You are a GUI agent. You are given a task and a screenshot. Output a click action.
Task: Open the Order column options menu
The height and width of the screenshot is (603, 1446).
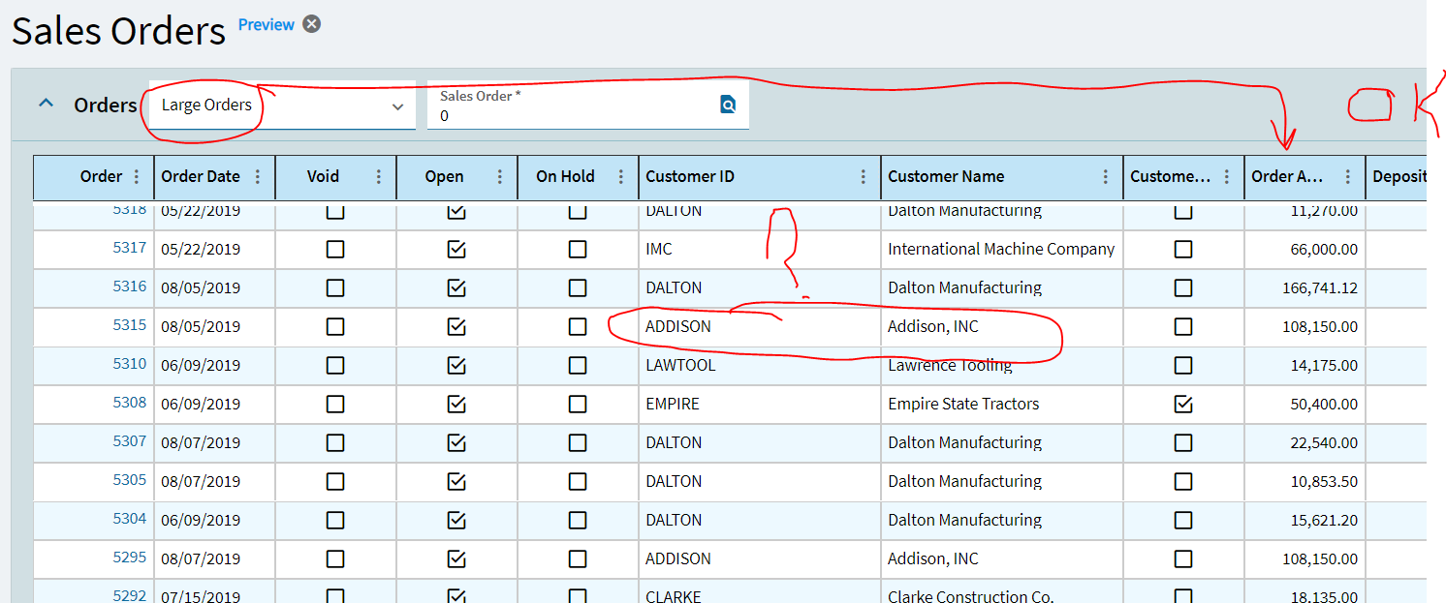coord(137,177)
